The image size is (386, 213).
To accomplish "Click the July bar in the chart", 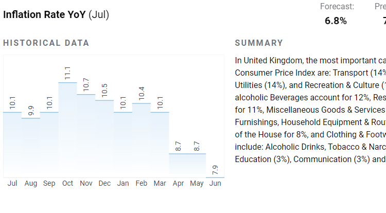I will (12, 144).
